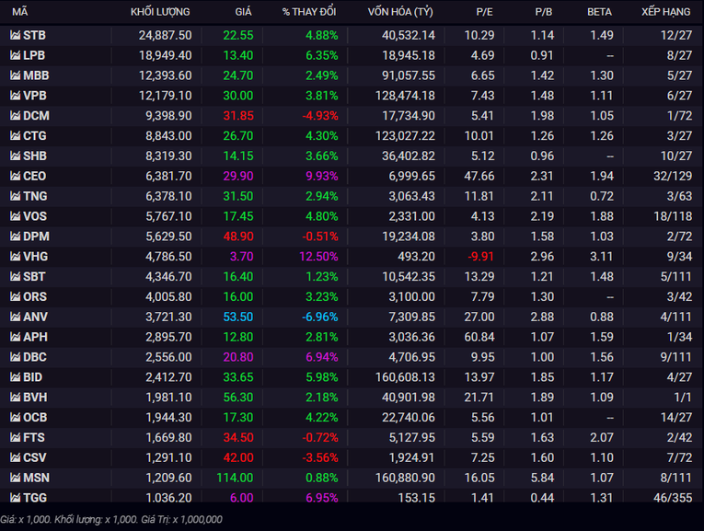The image size is (704, 531).
Task: Click the GIÁ column header
Action: [x=243, y=12]
